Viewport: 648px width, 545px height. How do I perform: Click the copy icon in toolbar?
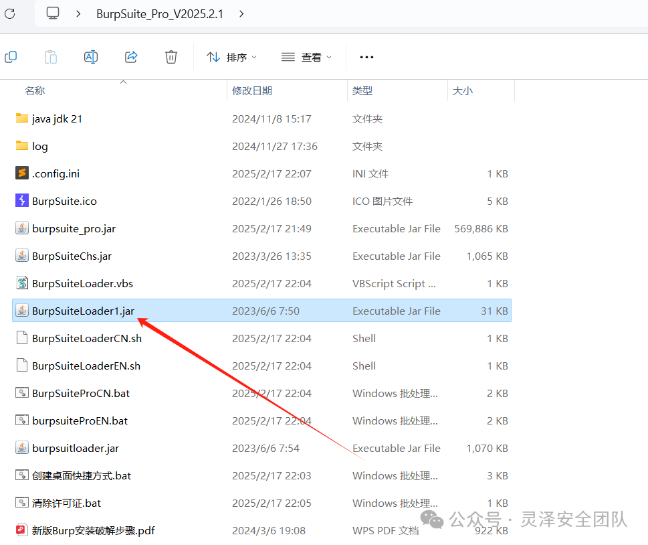[x=11, y=57]
